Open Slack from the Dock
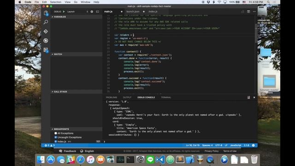 (x=71, y=160)
